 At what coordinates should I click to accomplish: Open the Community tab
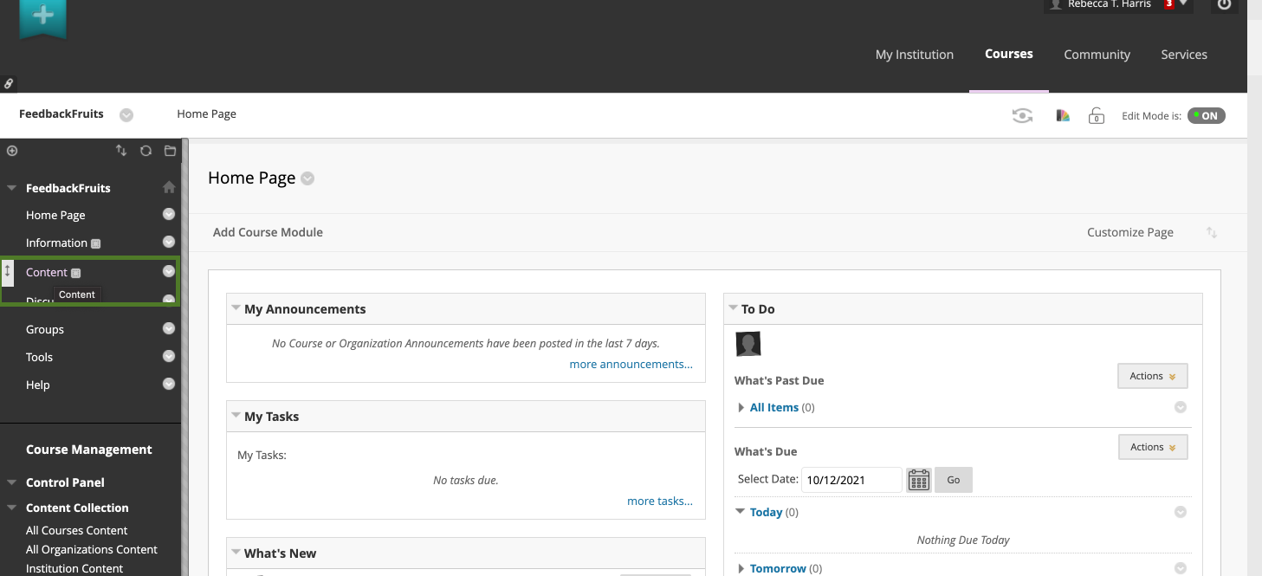[x=1097, y=54]
